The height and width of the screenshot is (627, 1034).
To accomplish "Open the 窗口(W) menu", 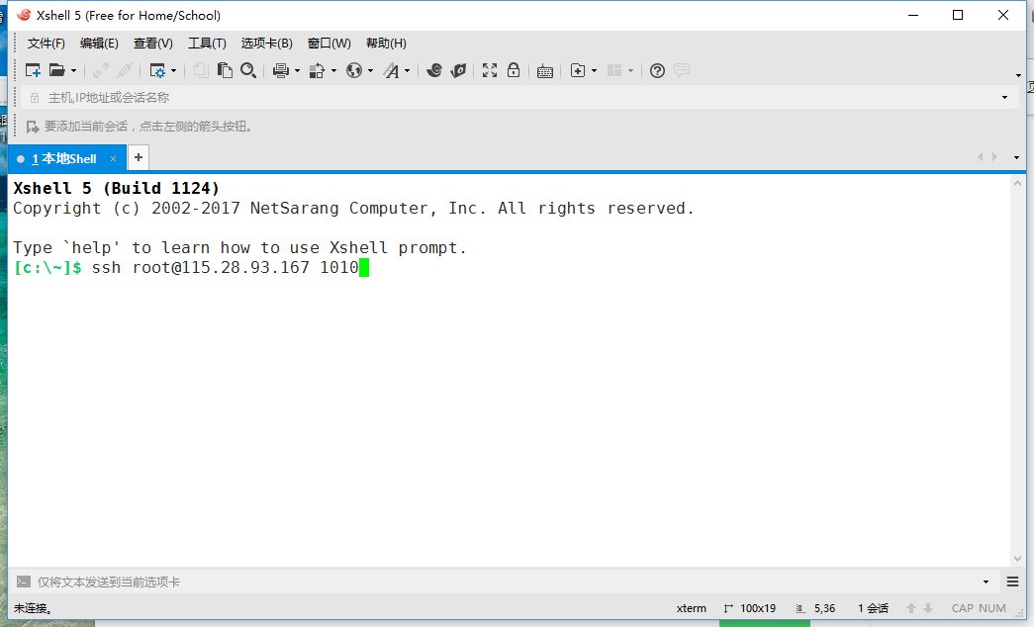I will click(329, 44).
